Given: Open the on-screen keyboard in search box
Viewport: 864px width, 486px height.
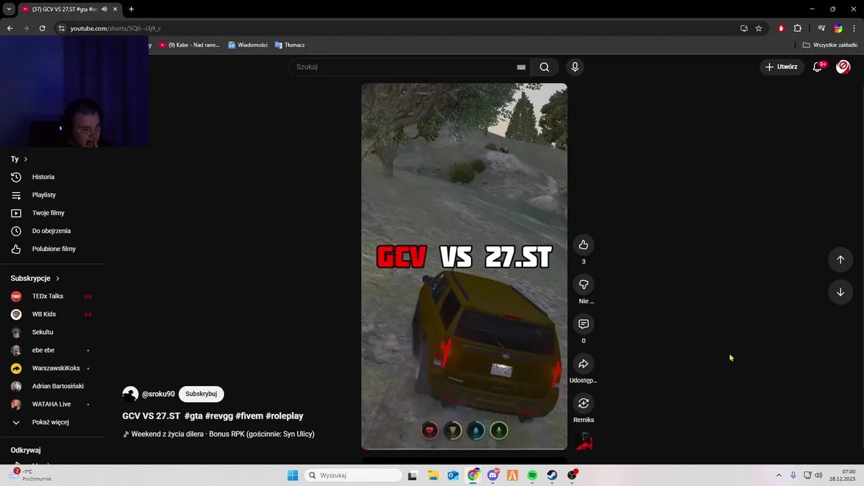Looking at the screenshot, I should click(x=521, y=67).
